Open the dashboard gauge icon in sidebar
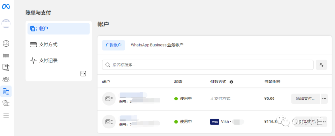 (x=6, y=44)
